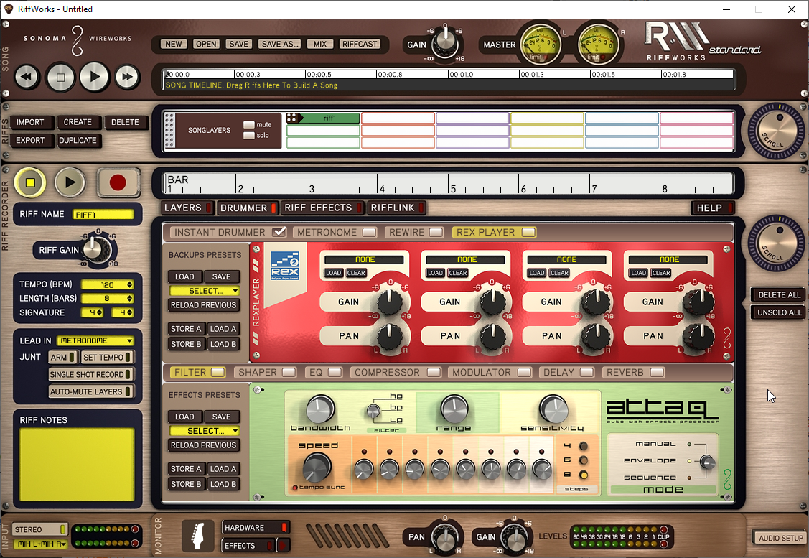Open AUDIO SETUP
The height and width of the screenshot is (558, 809).
pyautogui.click(x=780, y=538)
